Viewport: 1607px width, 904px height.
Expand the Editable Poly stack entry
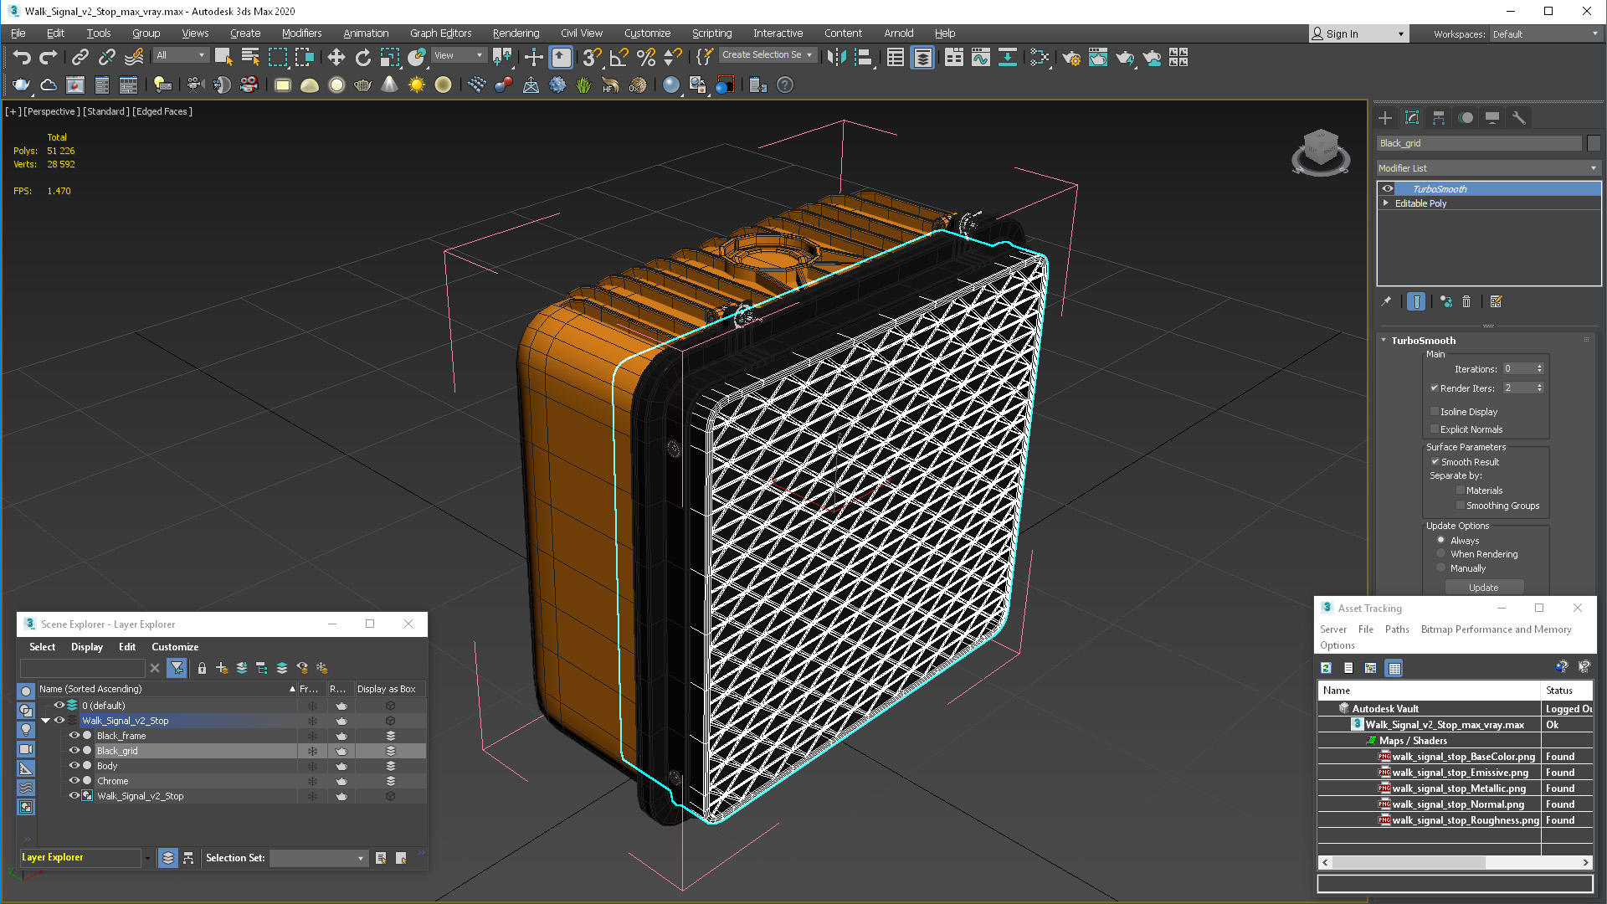[x=1386, y=203]
